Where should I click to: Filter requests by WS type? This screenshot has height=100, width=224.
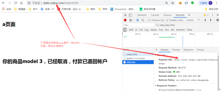173,30
